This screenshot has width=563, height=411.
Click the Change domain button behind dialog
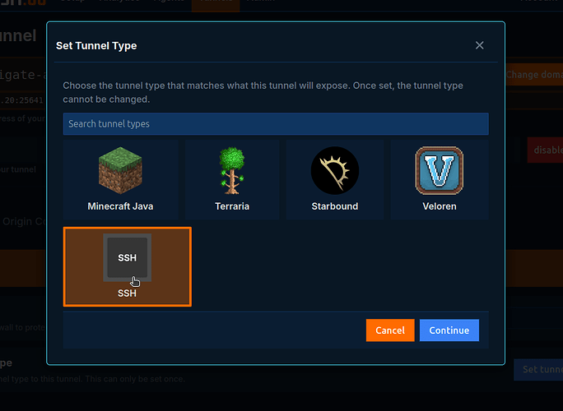tap(534, 75)
